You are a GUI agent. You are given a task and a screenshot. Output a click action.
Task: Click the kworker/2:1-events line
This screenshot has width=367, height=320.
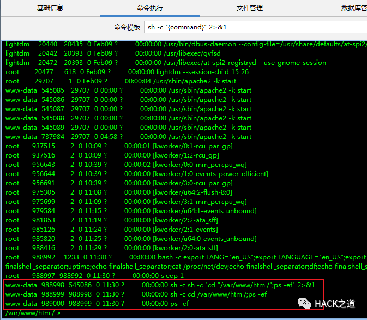pos(112,230)
